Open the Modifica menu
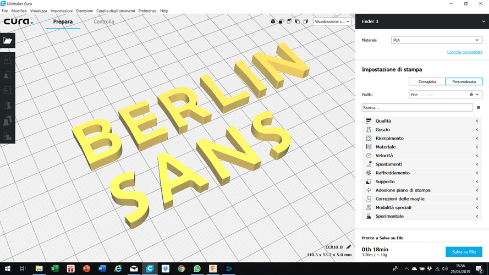This screenshot has width=489, height=275. (x=19, y=11)
